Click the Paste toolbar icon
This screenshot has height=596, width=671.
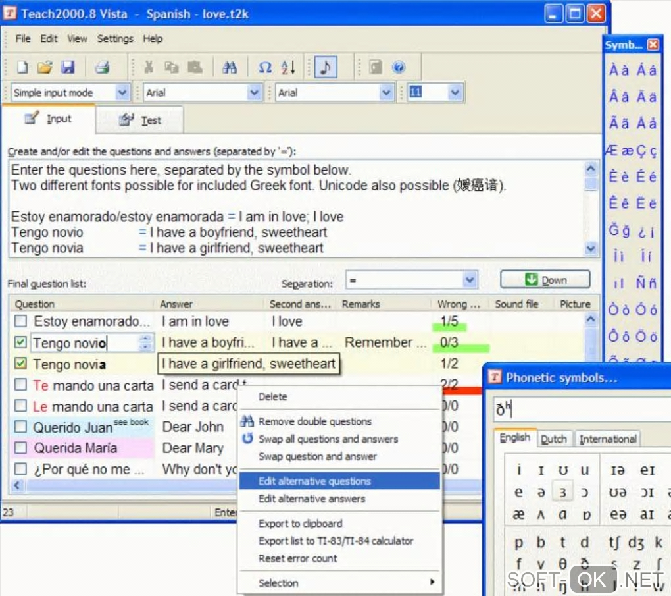pos(195,67)
